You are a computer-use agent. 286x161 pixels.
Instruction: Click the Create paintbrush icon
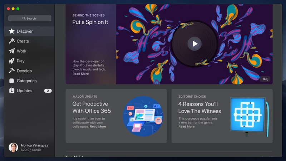coord(12,41)
